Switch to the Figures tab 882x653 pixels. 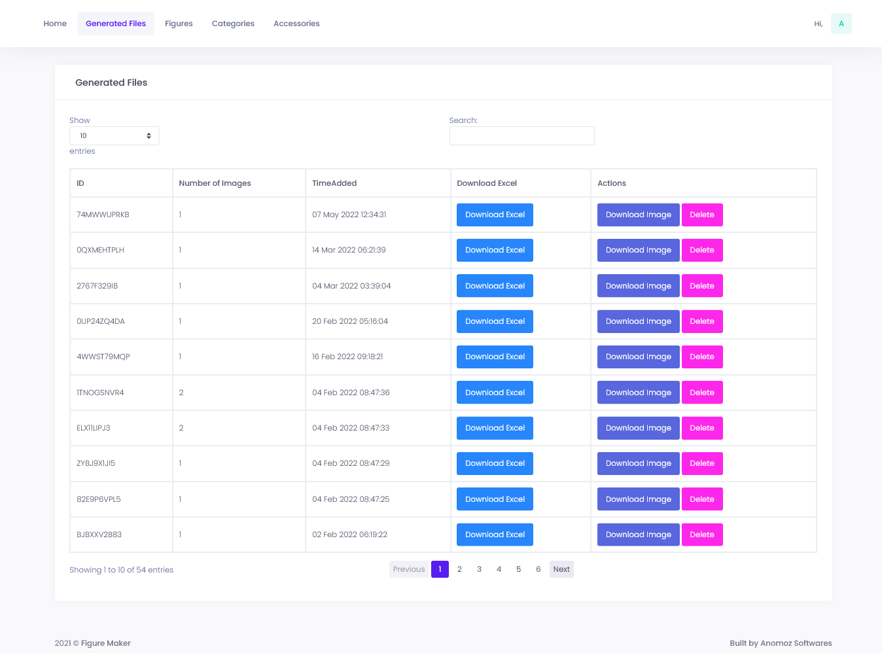pos(179,24)
